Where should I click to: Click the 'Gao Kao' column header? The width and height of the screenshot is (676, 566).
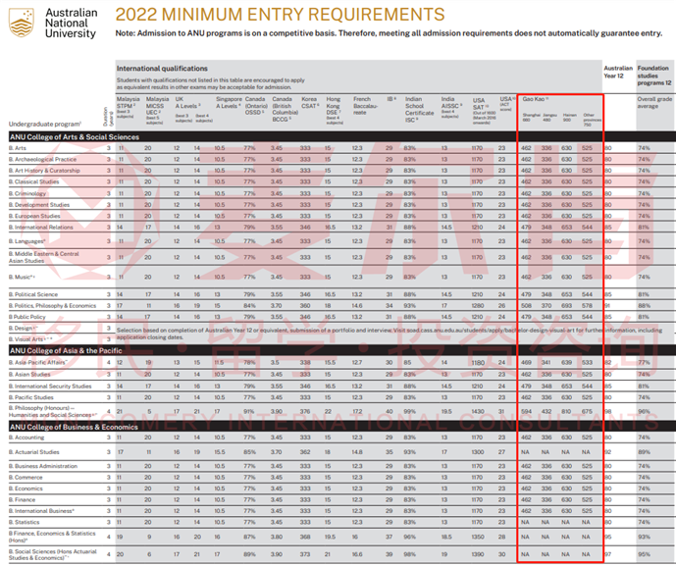coord(535,99)
